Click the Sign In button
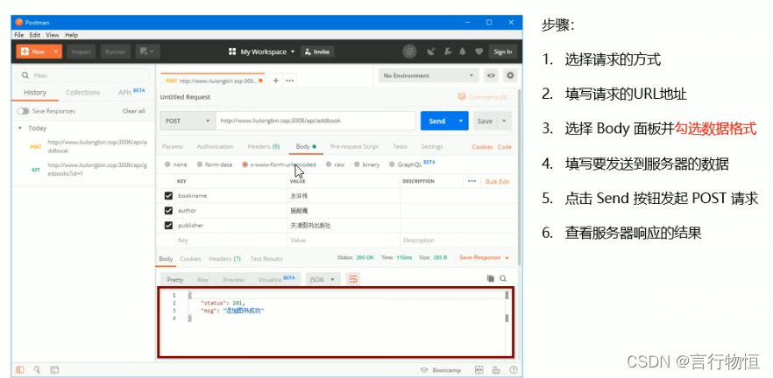This screenshot has width=773, height=378. click(502, 52)
